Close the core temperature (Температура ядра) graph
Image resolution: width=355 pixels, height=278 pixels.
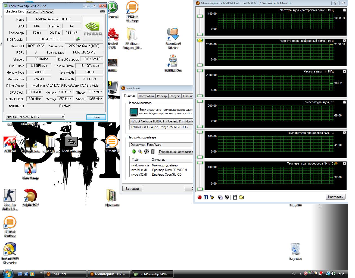point(344,102)
